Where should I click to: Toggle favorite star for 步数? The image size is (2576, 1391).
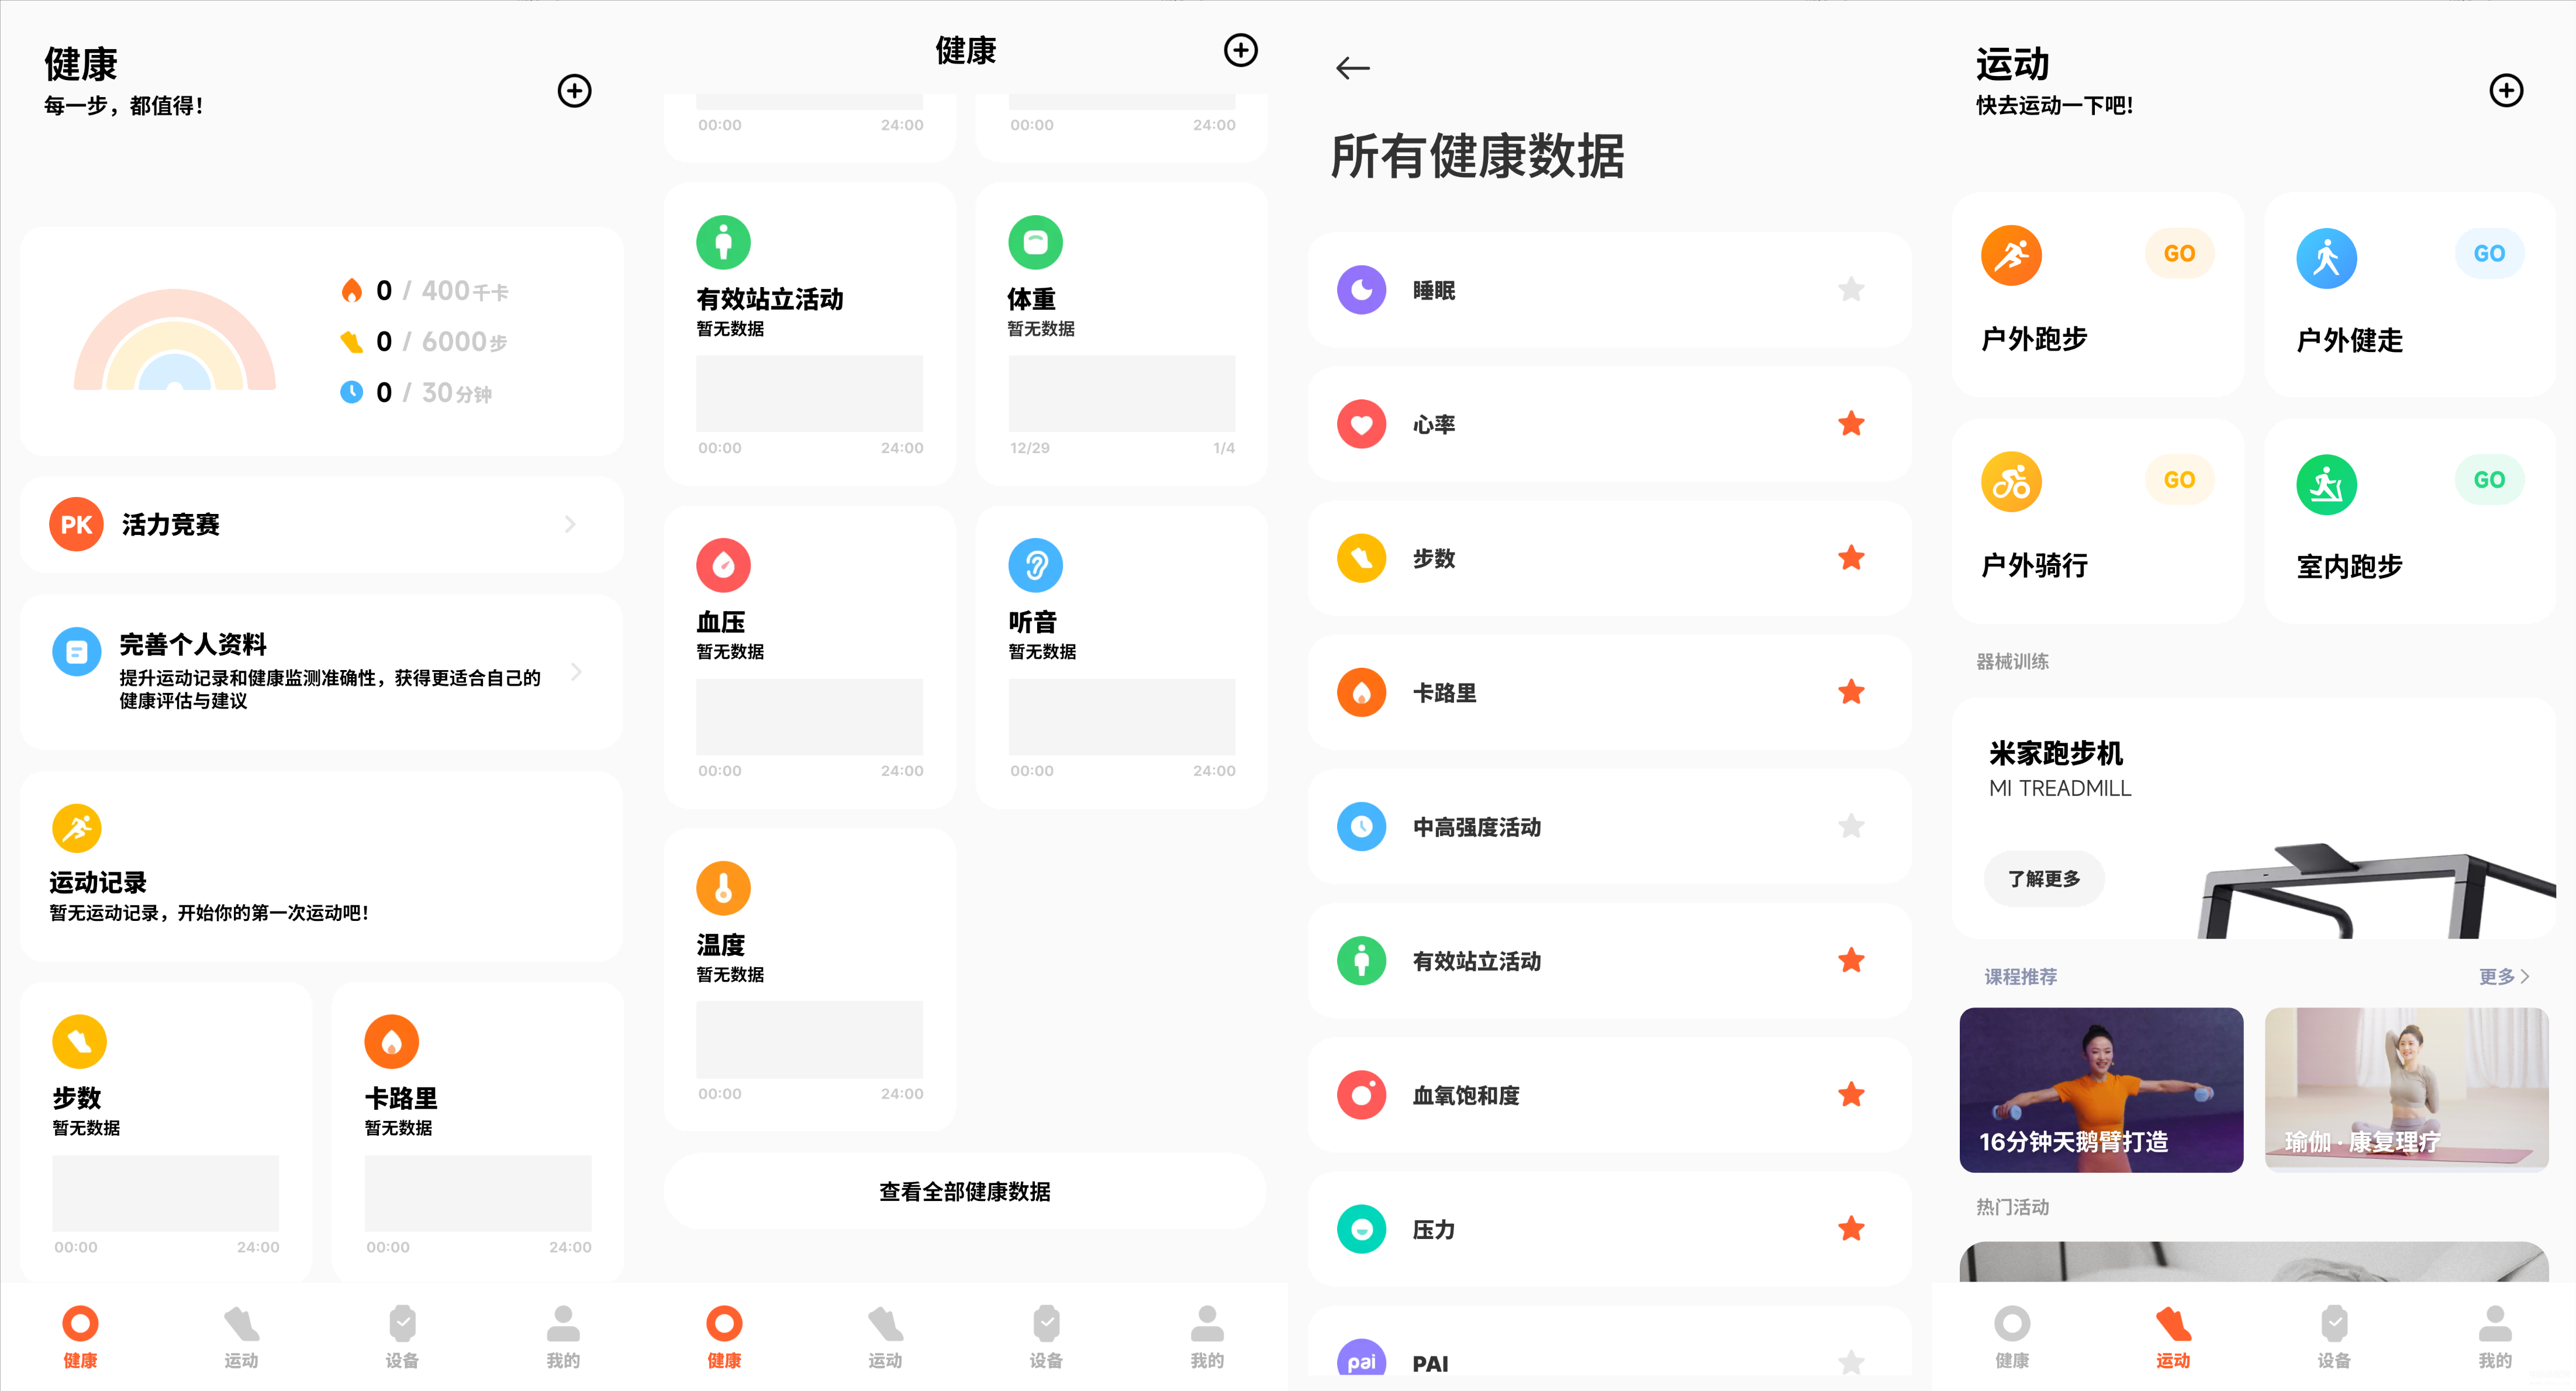pyautogui.click(x=1851, y=558)
